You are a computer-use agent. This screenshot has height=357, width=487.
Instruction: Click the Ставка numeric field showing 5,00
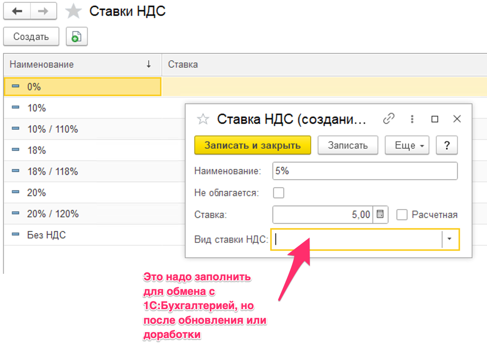[323, 215]
